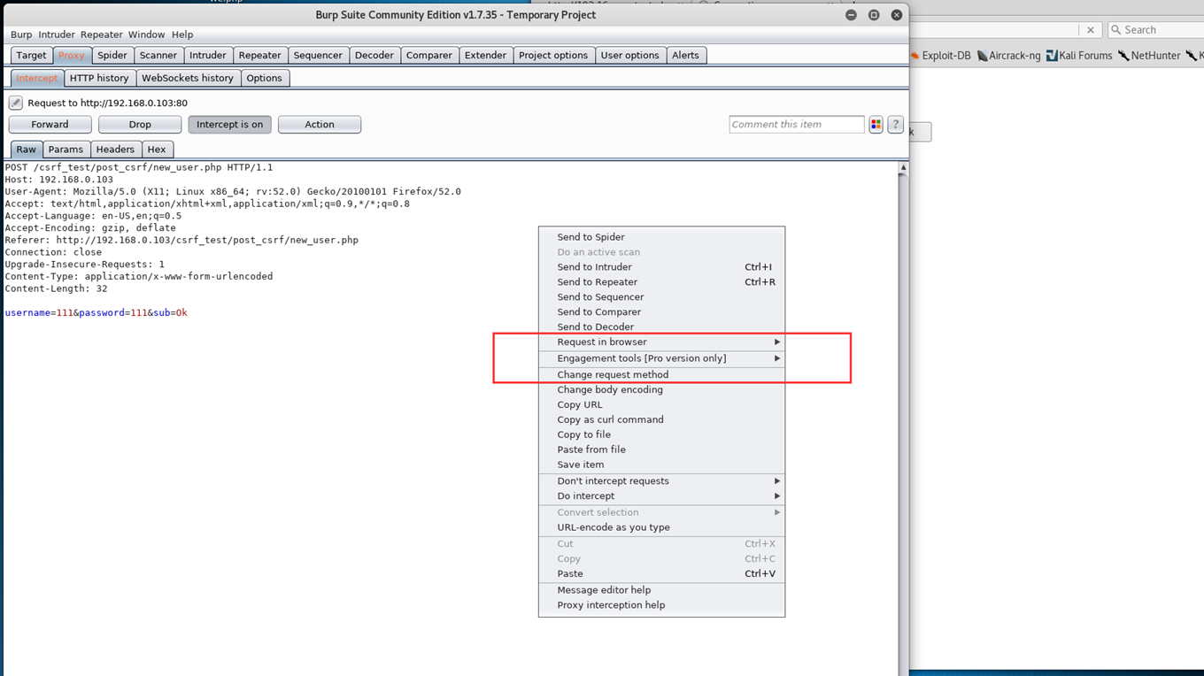Open the highlight color picker icon
Screen dimensions: 1204x676
[876, 125]
